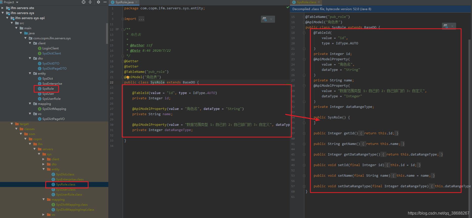Collapse the @TableId annotation fold at line 18
The image size is (472, 218).
pos(304,33)
